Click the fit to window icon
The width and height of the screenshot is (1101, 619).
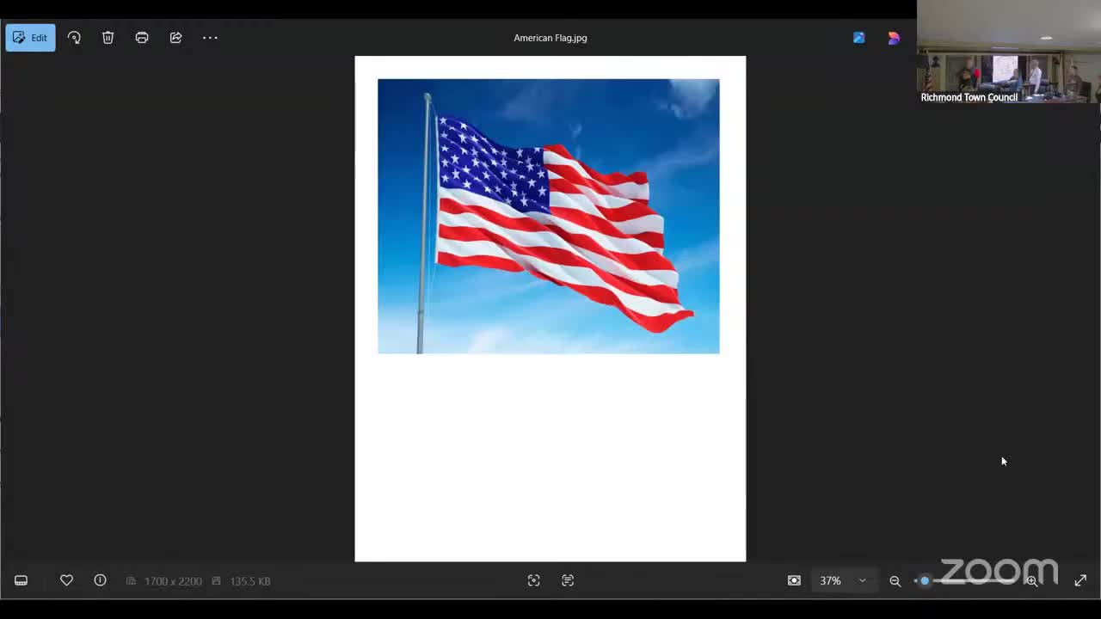click(794, 581)
